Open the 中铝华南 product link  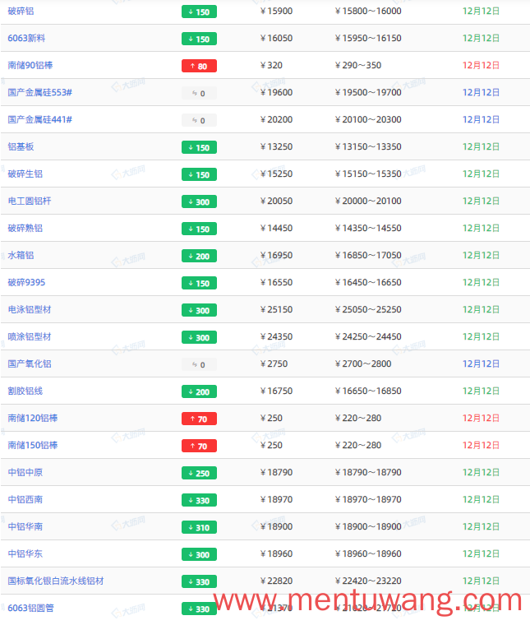pos(25,526)
